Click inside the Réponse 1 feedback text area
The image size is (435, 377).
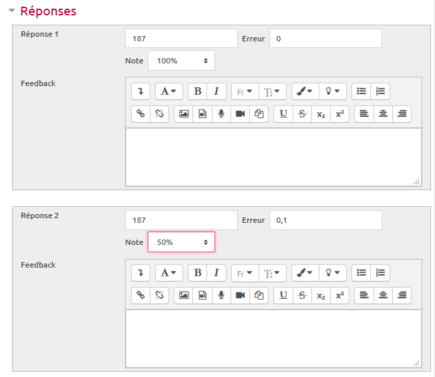[273, 157]
